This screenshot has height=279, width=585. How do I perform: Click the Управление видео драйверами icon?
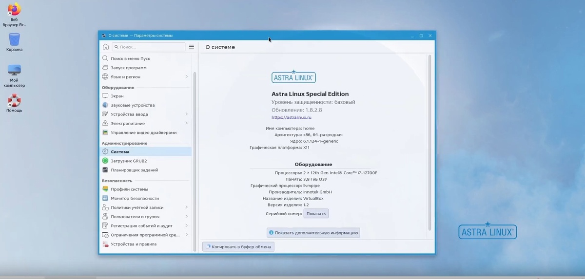click(105, 132)
